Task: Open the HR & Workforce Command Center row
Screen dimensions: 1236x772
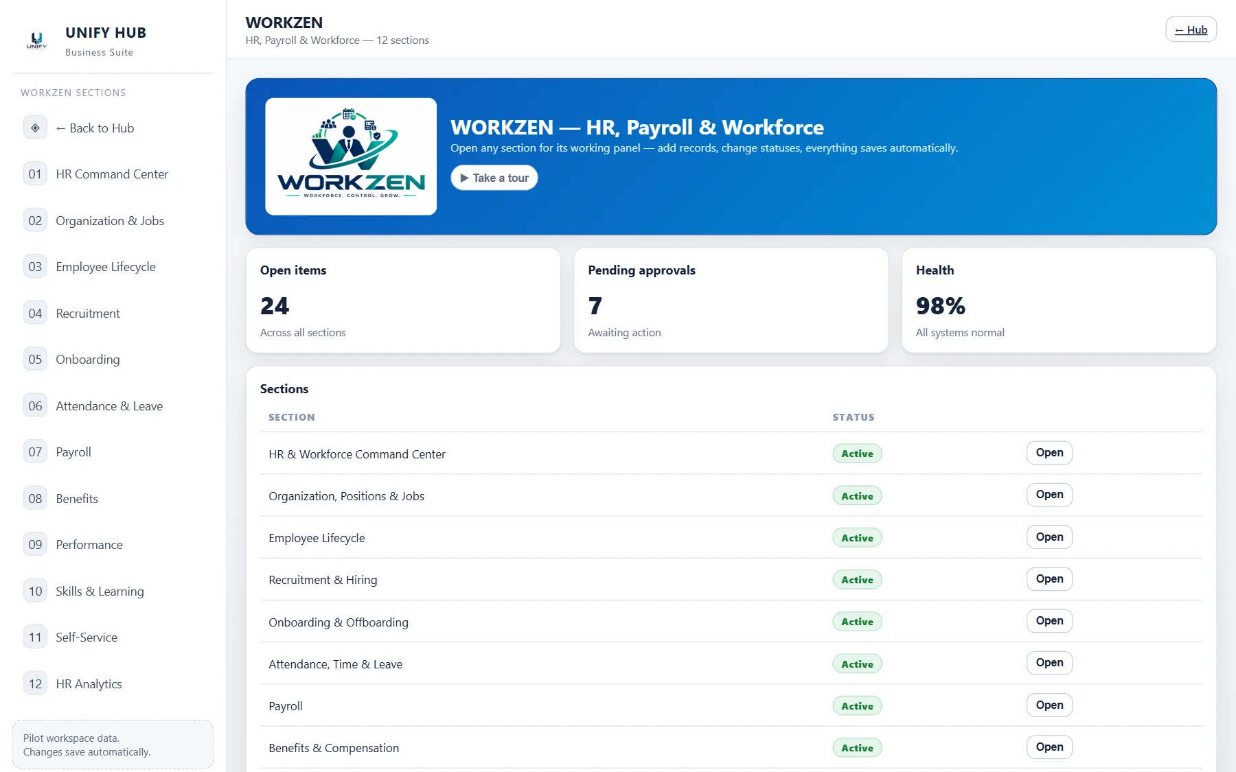Action: click(1049, 453)
